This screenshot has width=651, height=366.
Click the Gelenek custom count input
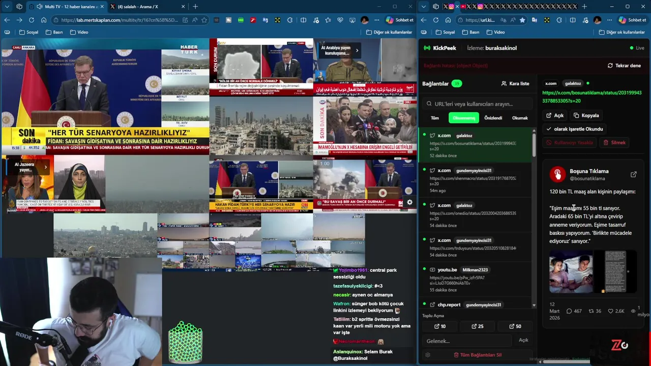[468, 341]
